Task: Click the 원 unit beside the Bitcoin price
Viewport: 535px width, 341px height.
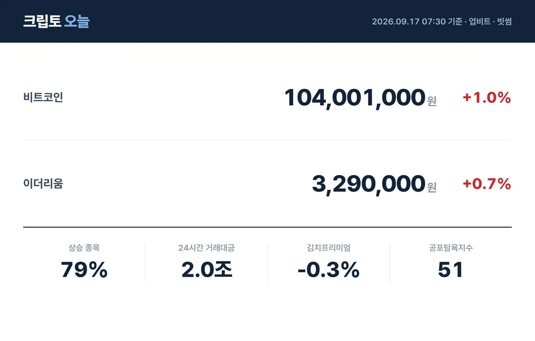Action: pyautogui.click(x=432, y=101)
